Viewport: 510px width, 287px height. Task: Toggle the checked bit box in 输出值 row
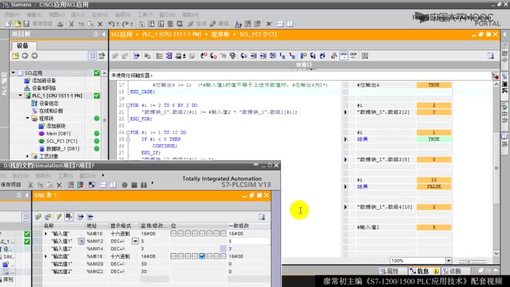[x=202, y=256]
